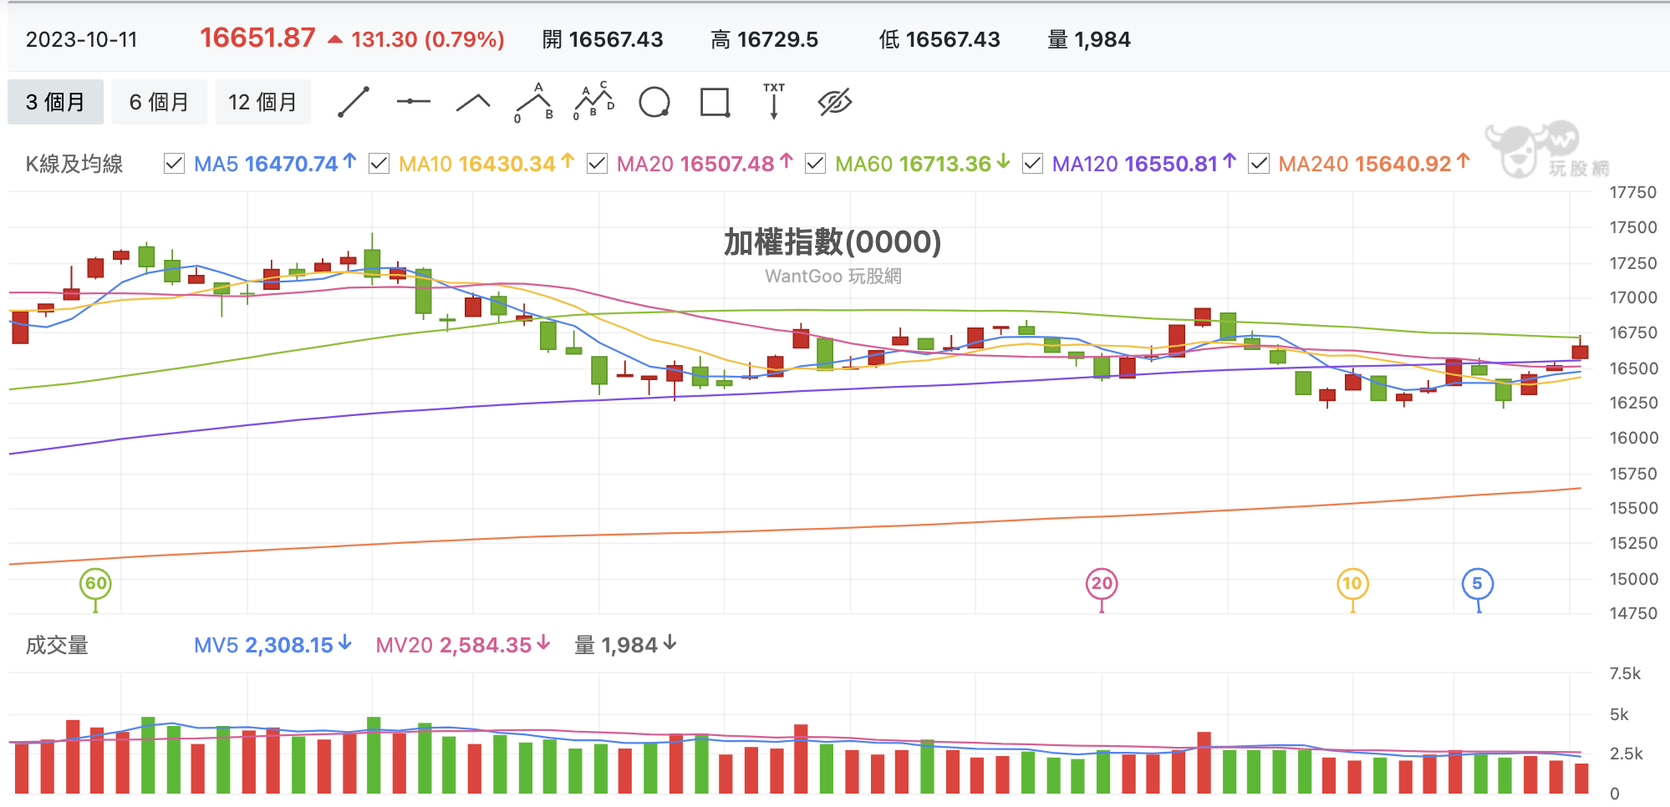
Task: Switch to the 12 個月 range tab
Action: coord(262,102)
